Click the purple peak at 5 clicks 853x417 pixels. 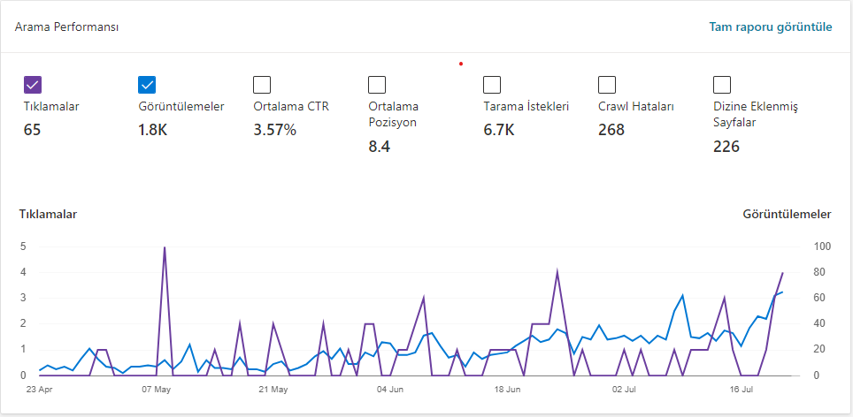point(165,247)
